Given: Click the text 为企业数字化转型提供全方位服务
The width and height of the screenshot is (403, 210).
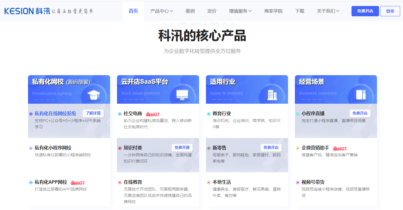Looking at the screenshot, I should pyautogui.click(x=202, y=51).
